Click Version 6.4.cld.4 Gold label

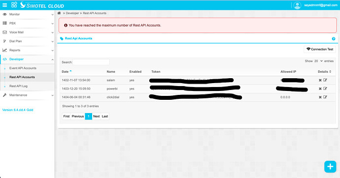[x=18, y=110]
